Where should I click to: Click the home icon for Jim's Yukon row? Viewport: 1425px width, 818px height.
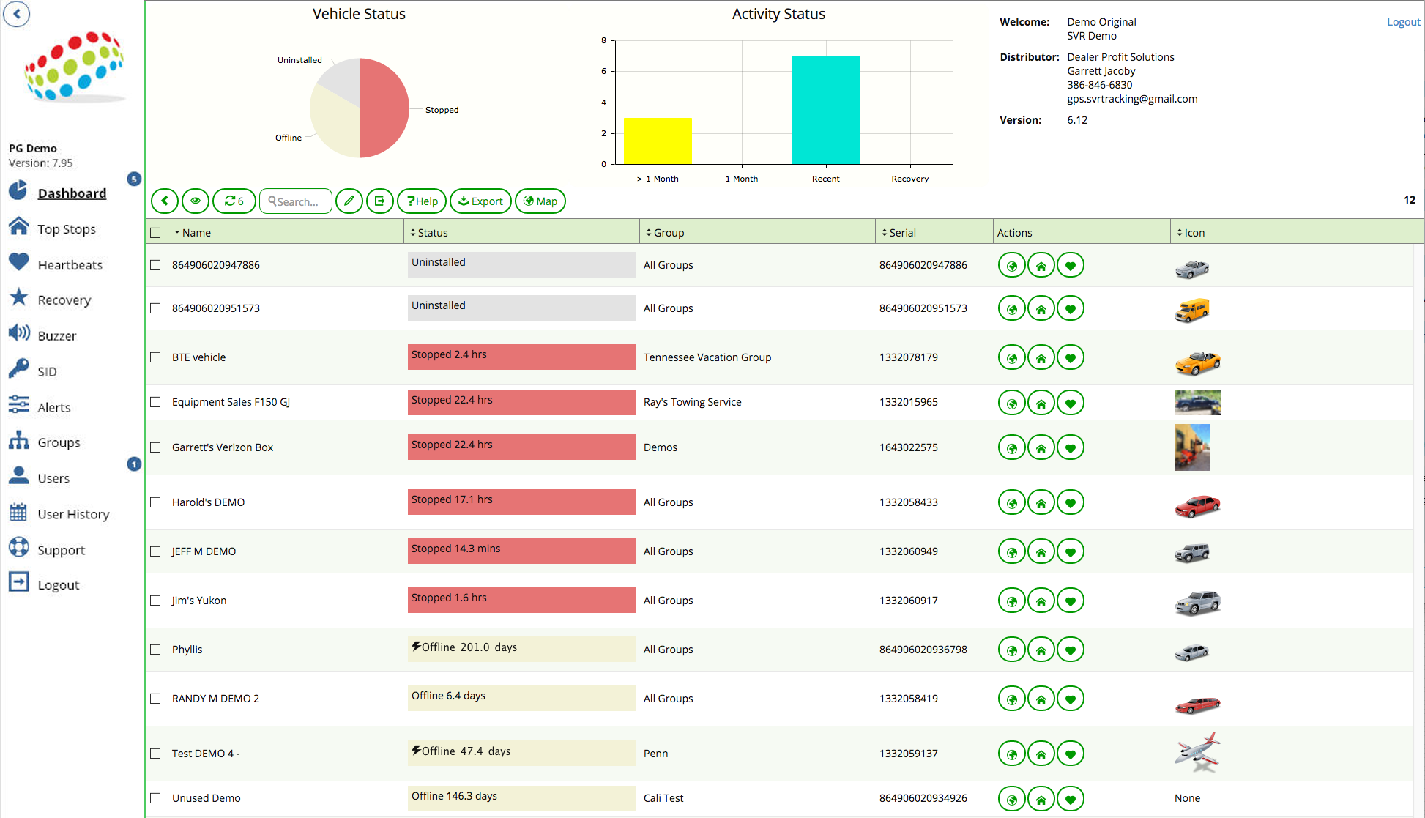pos(1041,600)
